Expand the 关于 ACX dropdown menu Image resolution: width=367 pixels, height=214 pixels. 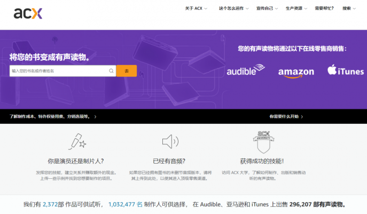tap(196, 8)
